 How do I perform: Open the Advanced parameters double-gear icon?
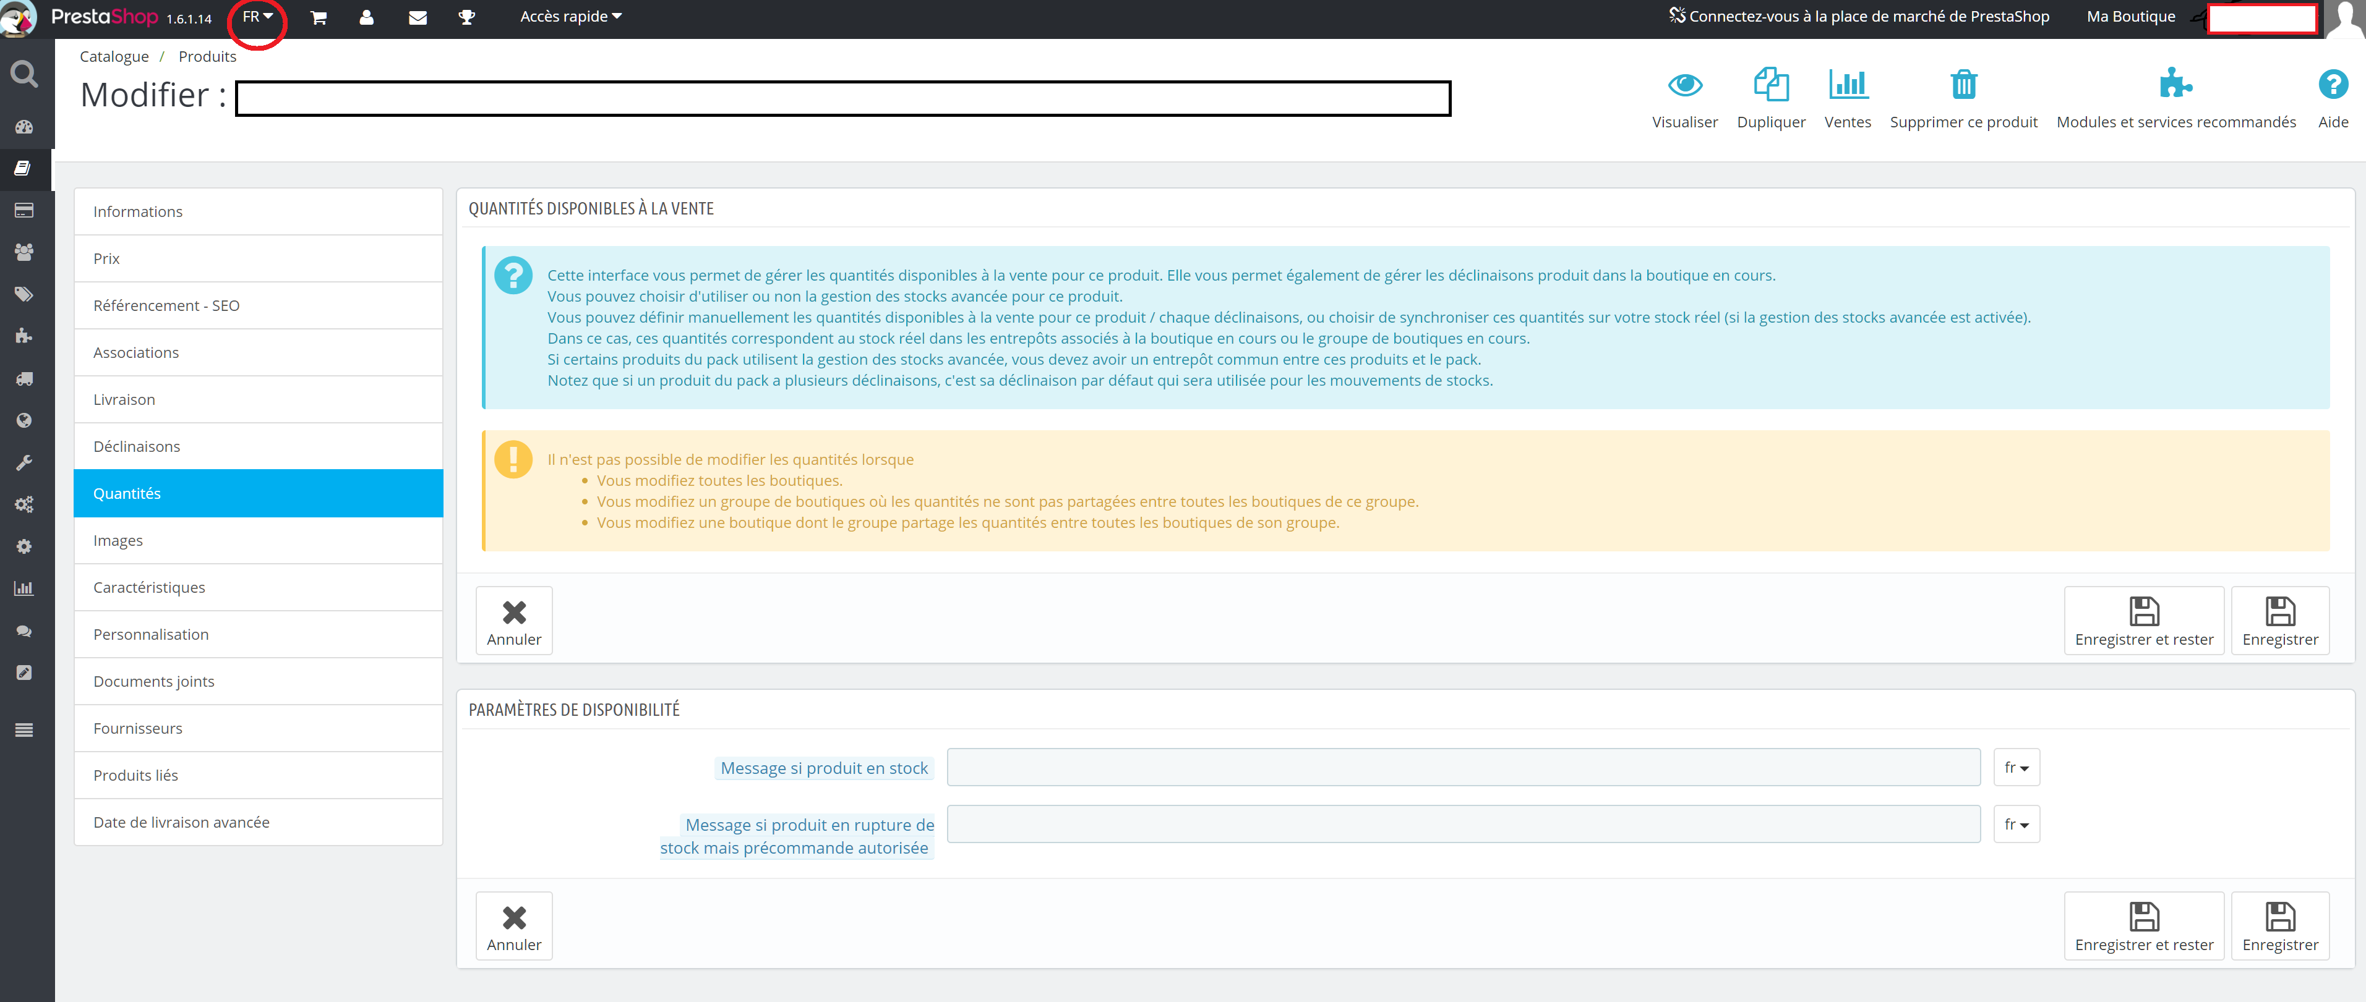(x=24, y=504)
